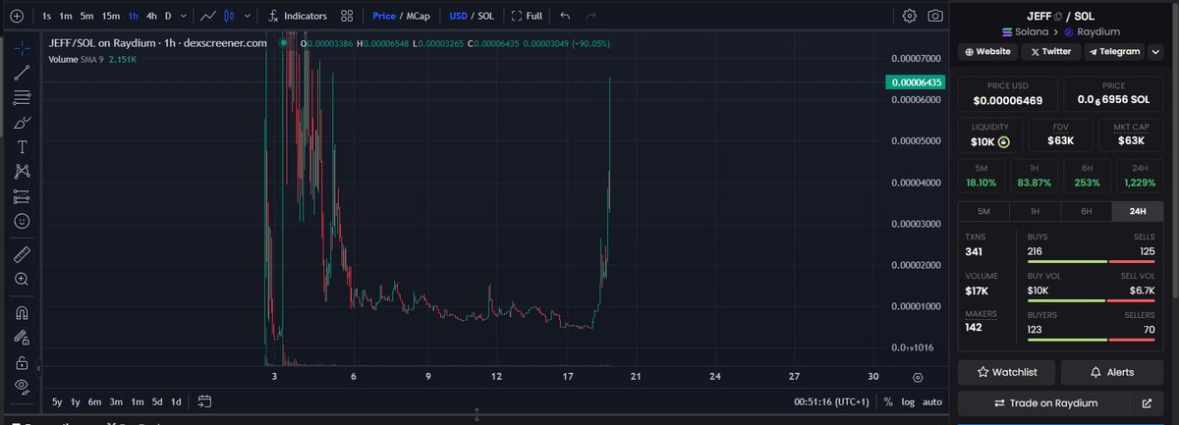Hide all drawings with eye icon
The width and height of the screenshot is (1179, 425).
tap(22, 389)
